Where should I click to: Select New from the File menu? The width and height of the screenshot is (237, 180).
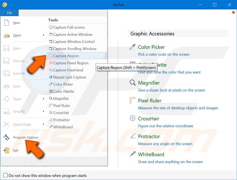[x=24, y=23]
